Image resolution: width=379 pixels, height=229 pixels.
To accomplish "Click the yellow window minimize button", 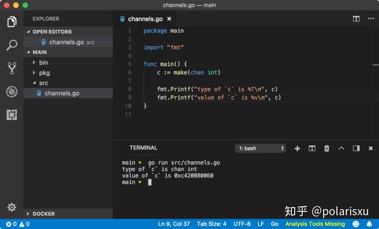I will (x=16, y=5).
